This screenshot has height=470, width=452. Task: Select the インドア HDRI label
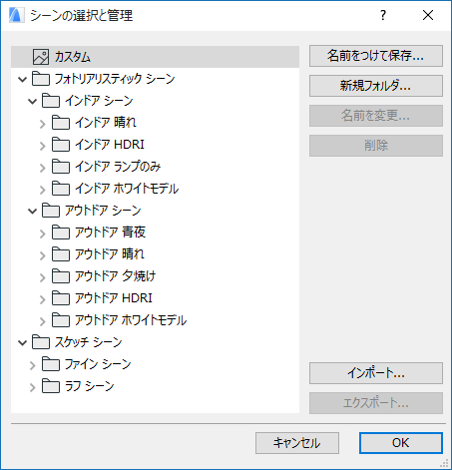coord(110,145)
